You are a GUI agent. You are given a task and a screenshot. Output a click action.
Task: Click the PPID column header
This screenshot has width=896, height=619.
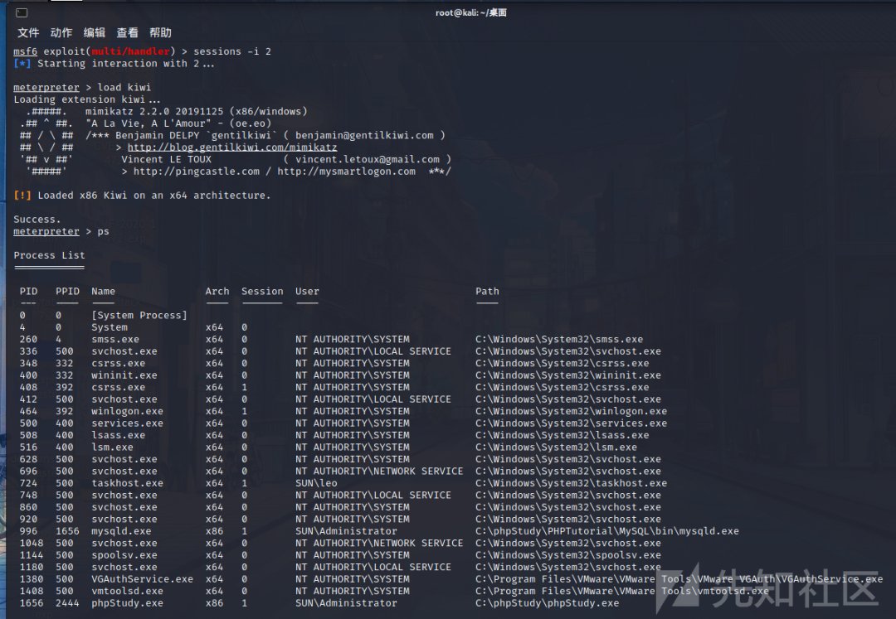[x=67, y=291]
